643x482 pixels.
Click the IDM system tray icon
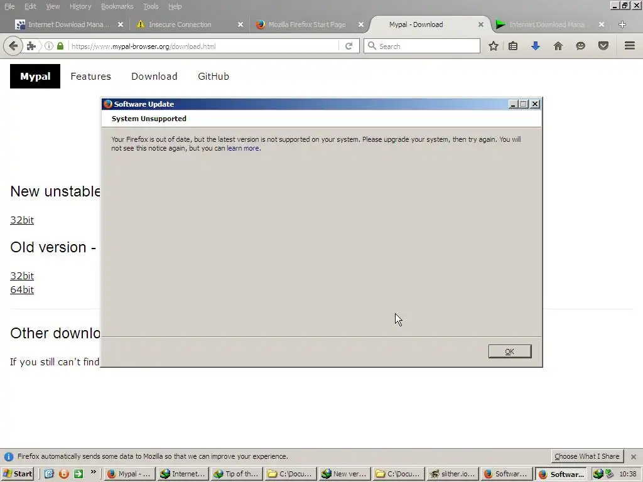(x=598, y=474)
